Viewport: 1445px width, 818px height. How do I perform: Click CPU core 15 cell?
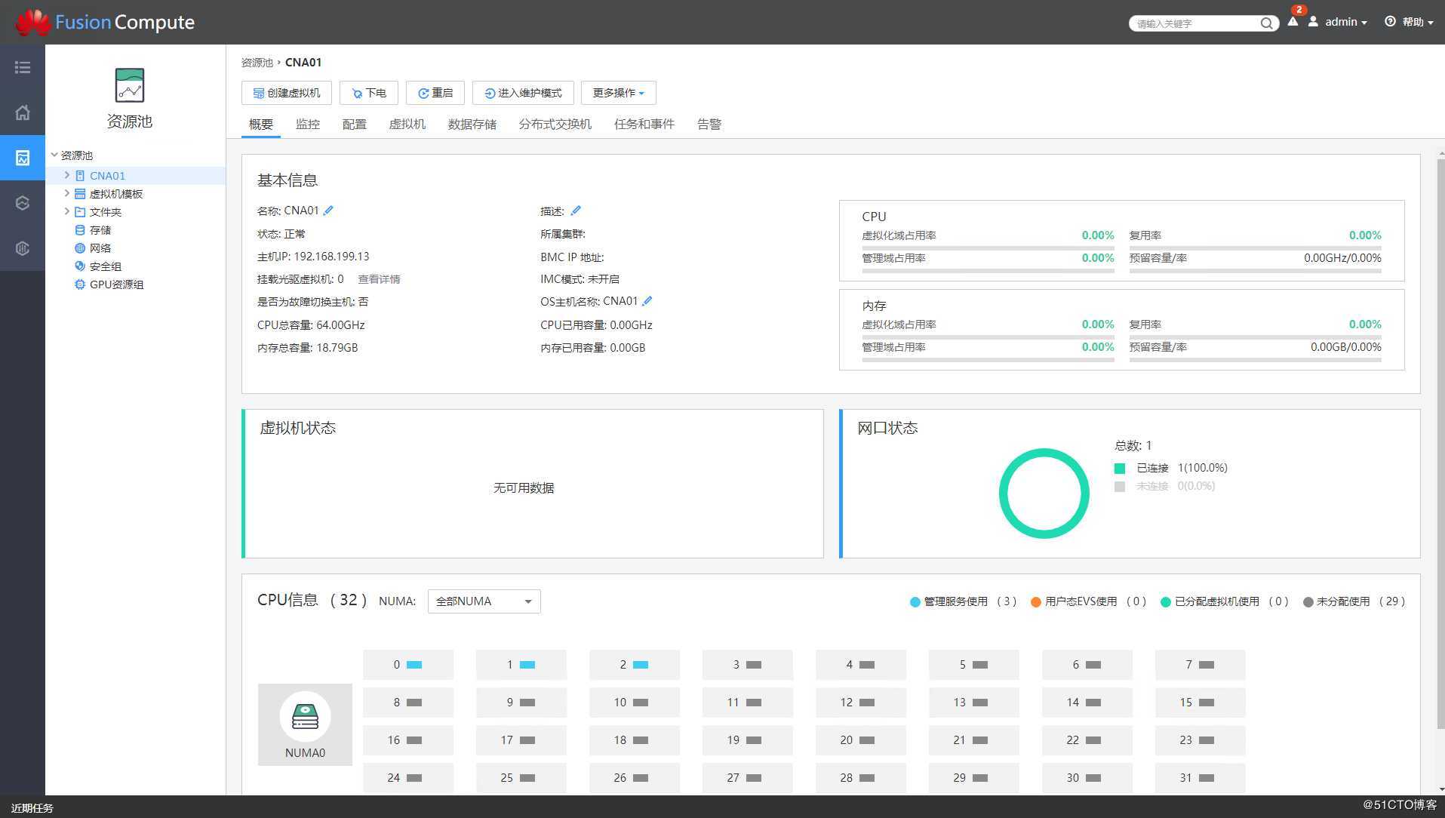pos(1201,703)
